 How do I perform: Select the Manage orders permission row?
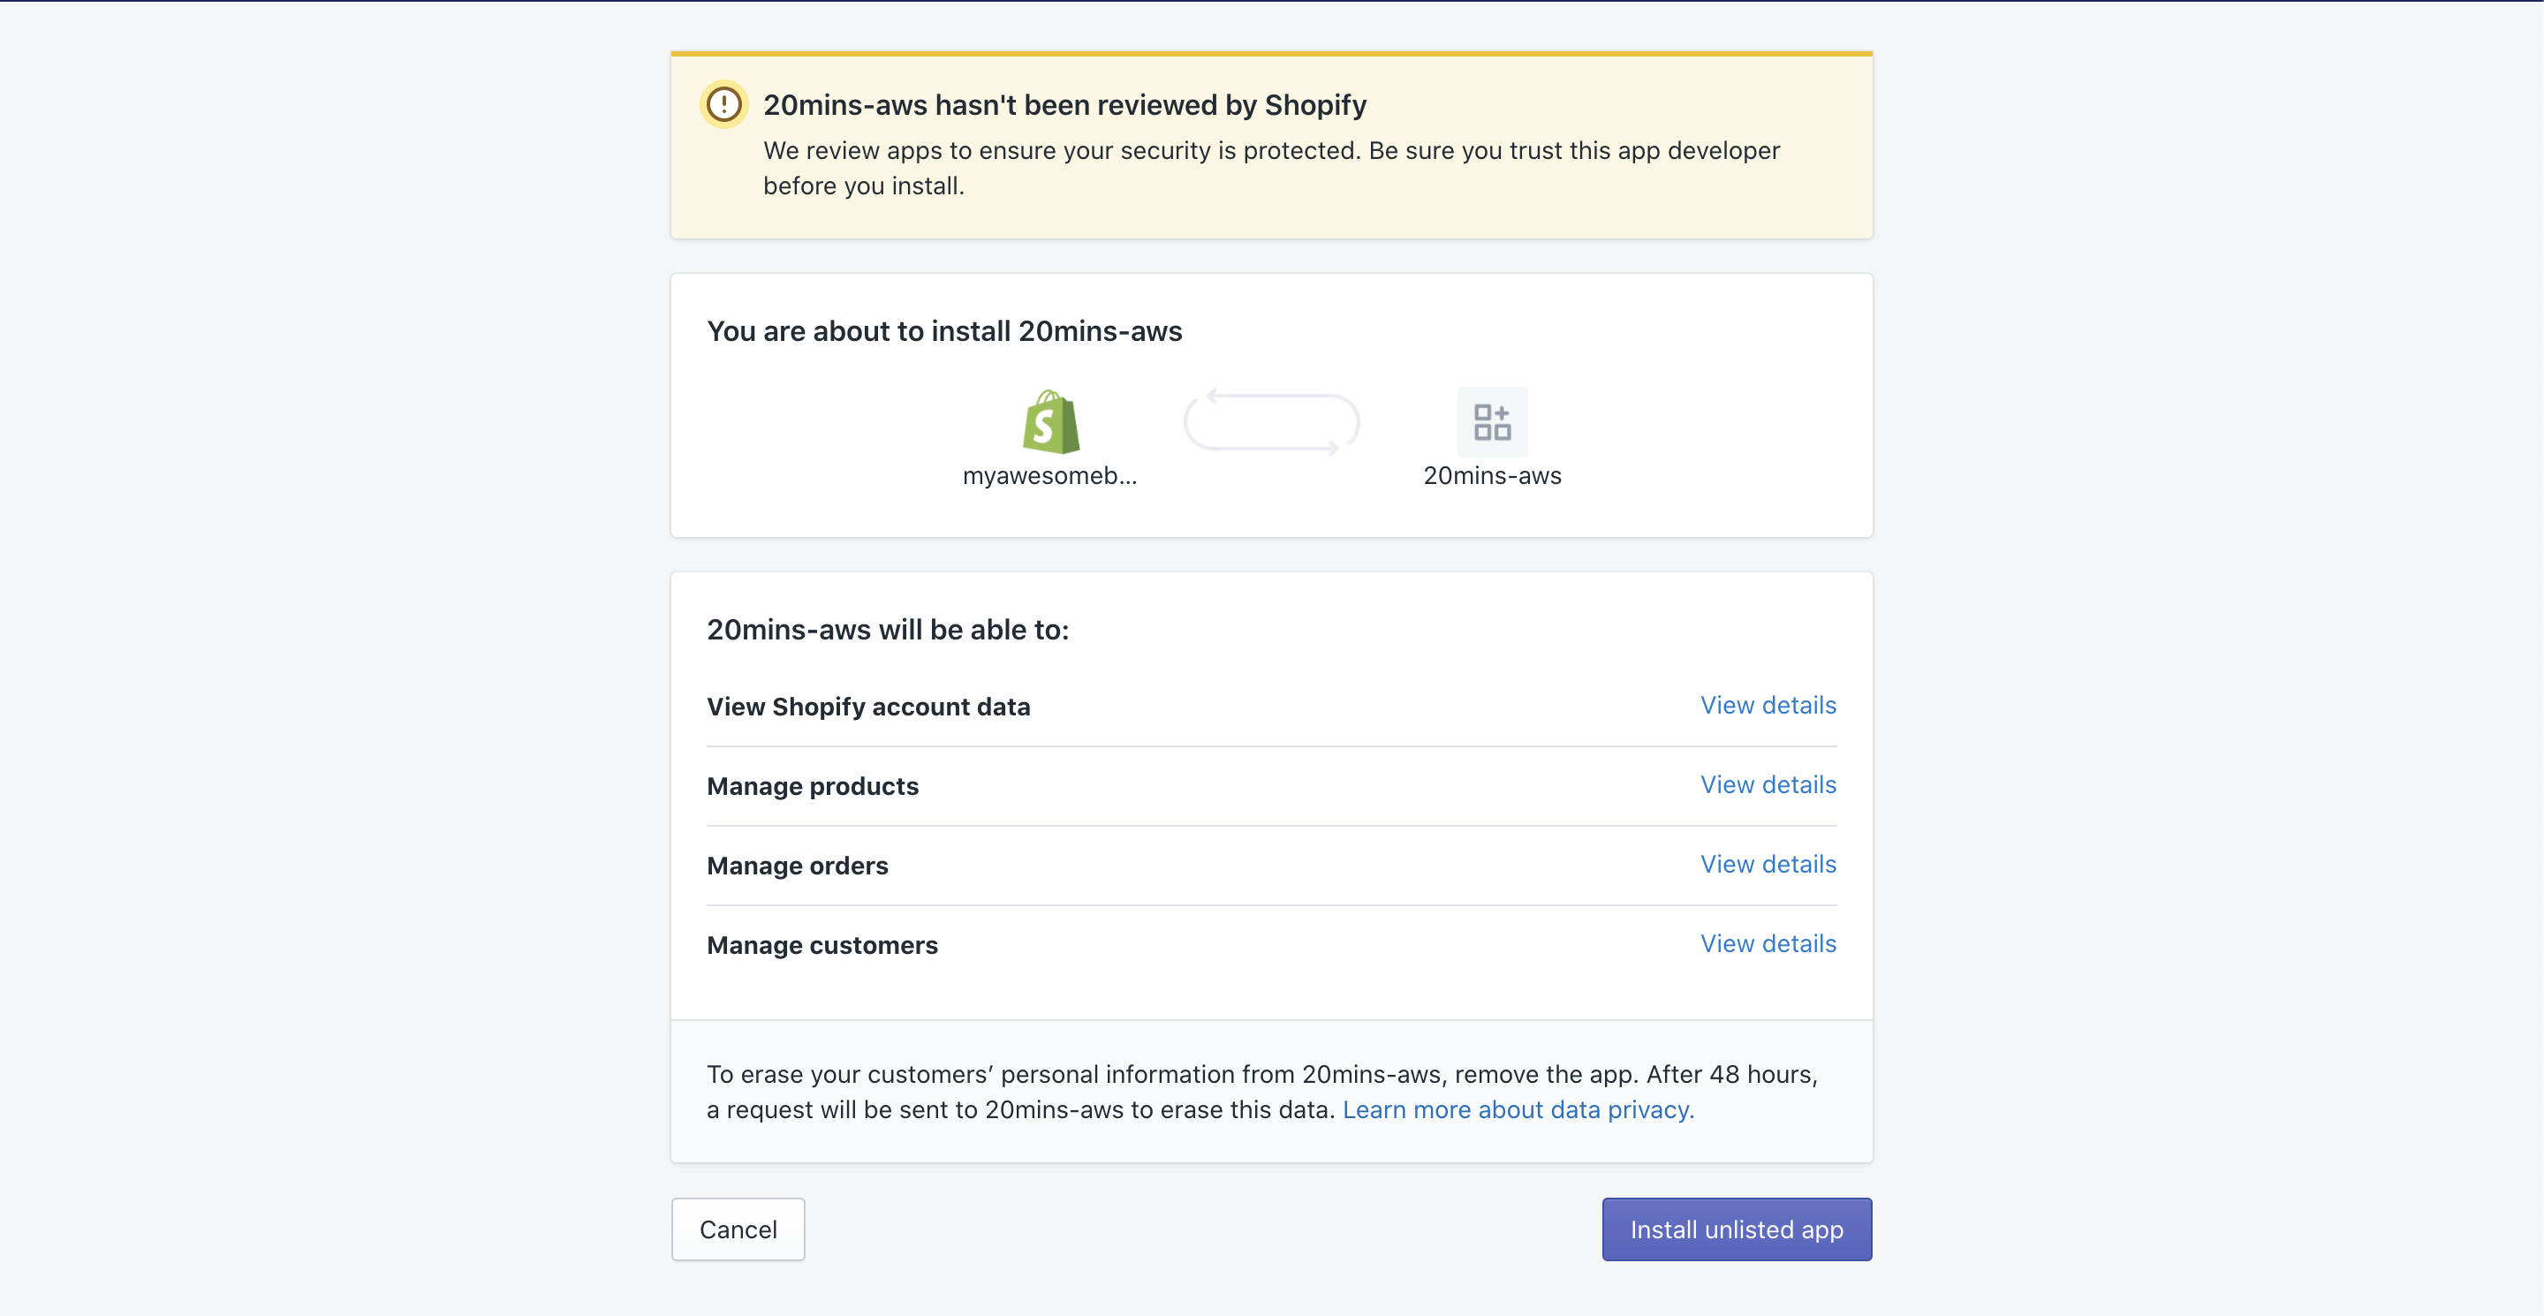coord(1272,866)
